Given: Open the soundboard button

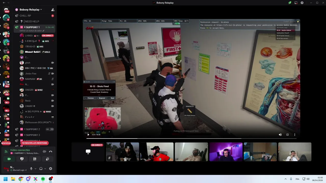Looking at the screenshot, I should click(x=48, y=159).
